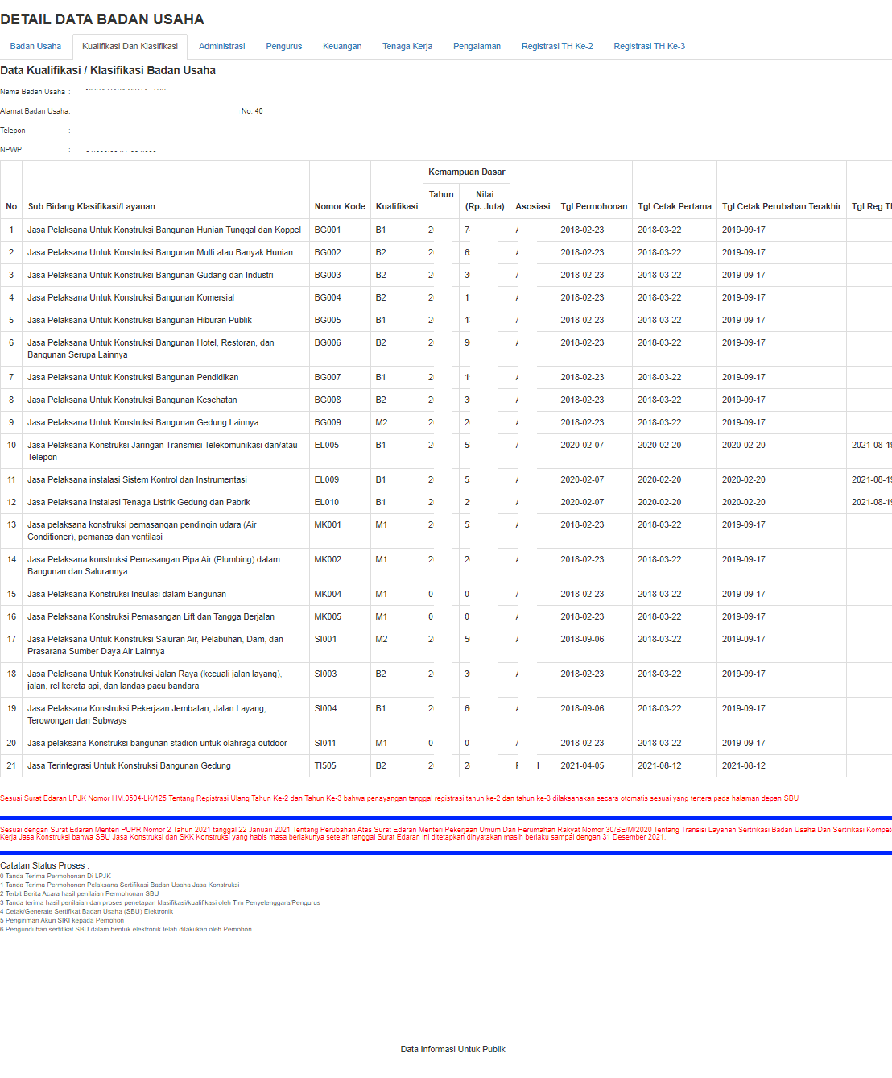This screenshot has width=892, height=1078.
Task: Select the Bangunan Hiburan Publik row text
Action: point(140,320)
